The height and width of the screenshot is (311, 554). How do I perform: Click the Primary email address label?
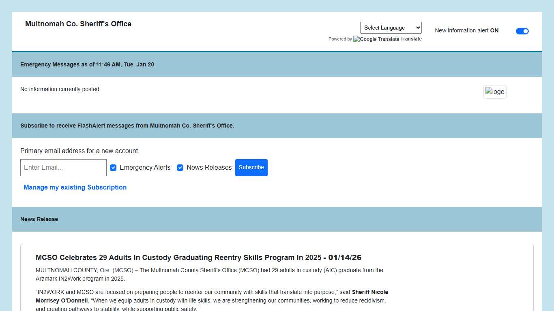tap(79, 151)
